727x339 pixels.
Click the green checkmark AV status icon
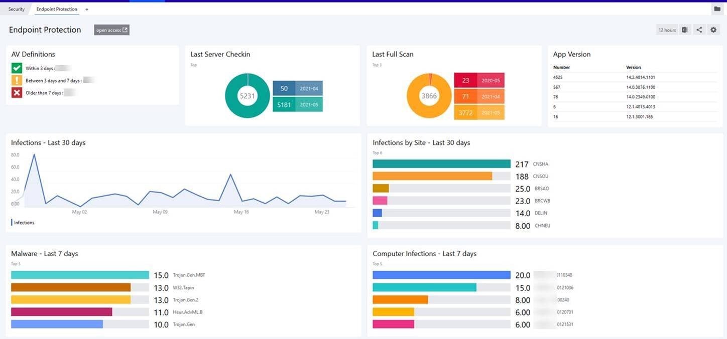pos(17,68)
